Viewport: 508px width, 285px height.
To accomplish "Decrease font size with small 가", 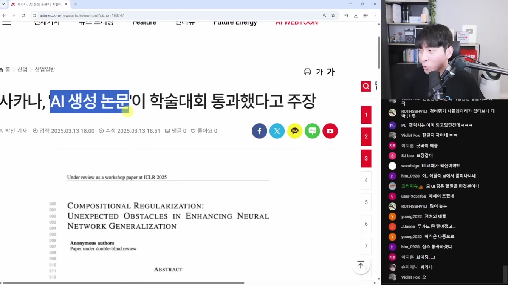I will click(319, 72).
